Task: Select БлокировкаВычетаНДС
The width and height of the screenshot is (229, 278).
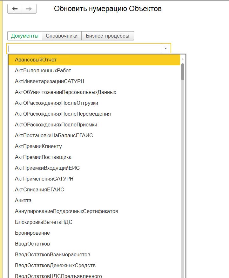Action: 94,222
